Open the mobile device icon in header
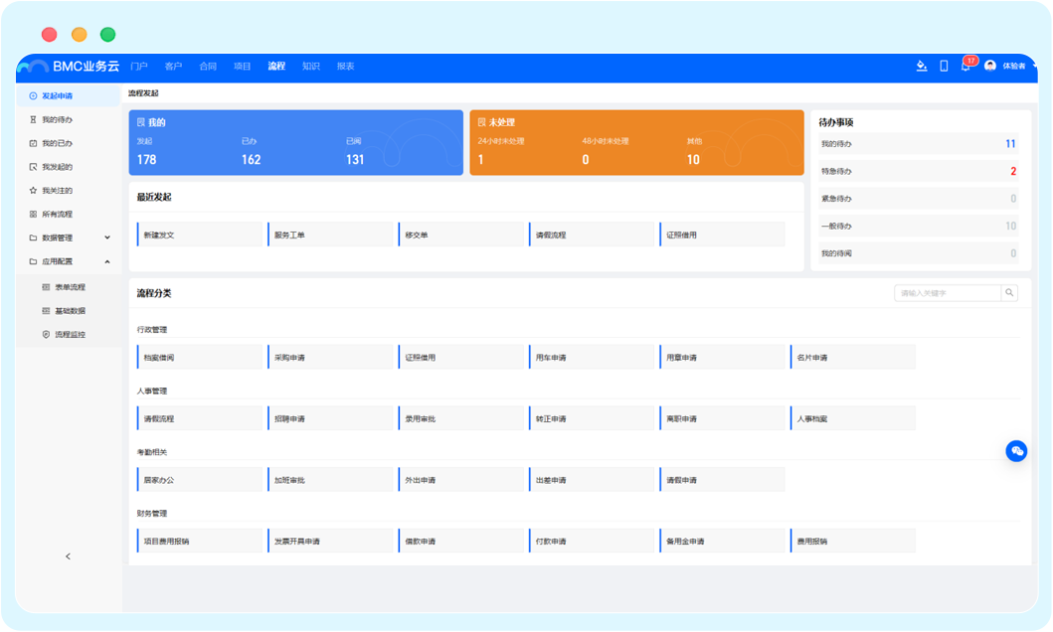 tap(944, 66)
